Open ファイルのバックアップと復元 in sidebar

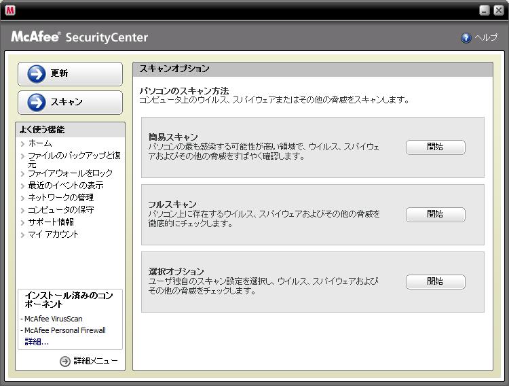74,156
